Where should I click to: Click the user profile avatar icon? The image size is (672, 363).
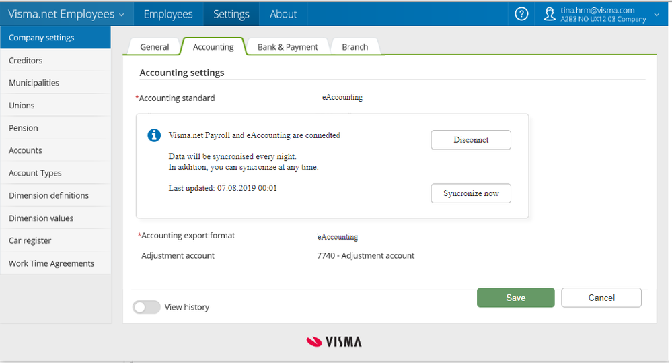tap(550, 14)
